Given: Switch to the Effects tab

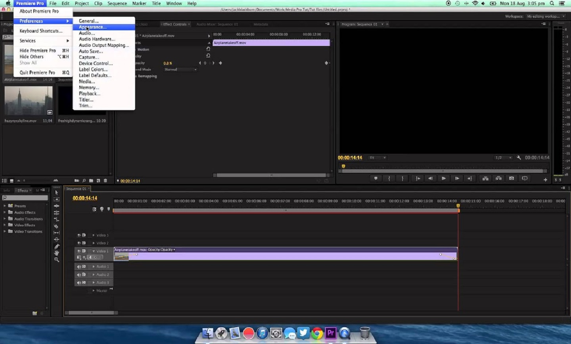Looking at the screenshot, I should tap(23, 190).
